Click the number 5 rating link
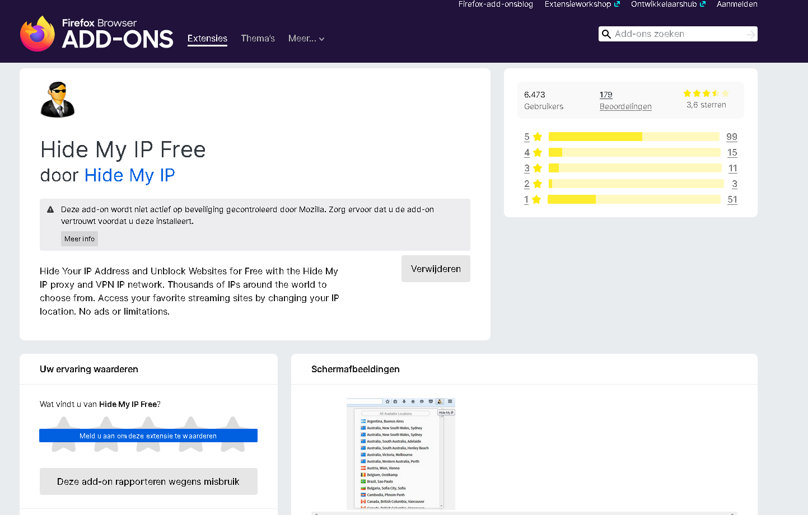 click(x=527, y=137)
